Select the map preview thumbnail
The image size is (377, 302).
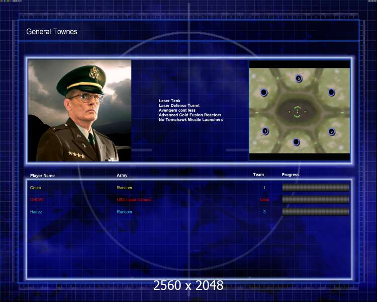click(x=300, y=111)
